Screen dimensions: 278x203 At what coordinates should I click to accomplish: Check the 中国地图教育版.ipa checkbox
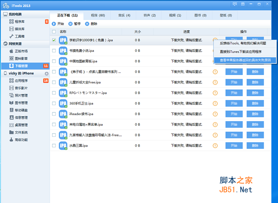pos(54,61)
